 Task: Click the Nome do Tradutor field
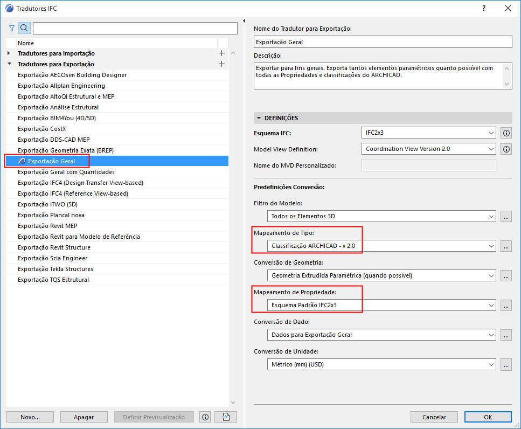[383, 42]
